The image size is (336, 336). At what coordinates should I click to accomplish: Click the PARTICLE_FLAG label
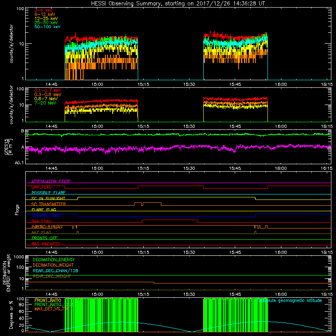click(x=47, y=227)
